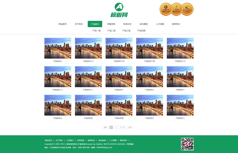
Task: Go to page 2 in pagination
Action: tap(116, 127)
